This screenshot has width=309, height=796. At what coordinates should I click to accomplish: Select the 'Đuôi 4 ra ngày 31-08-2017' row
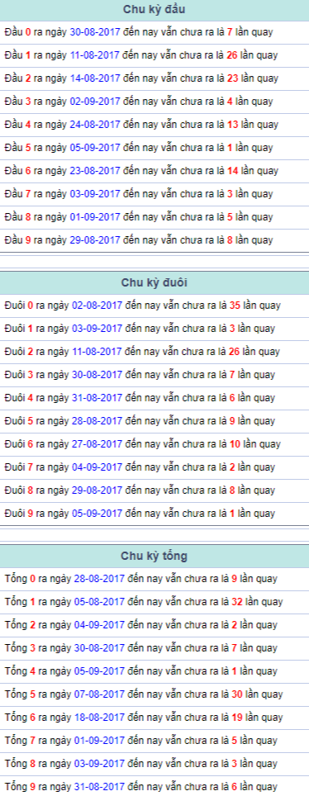pos(154,398)
